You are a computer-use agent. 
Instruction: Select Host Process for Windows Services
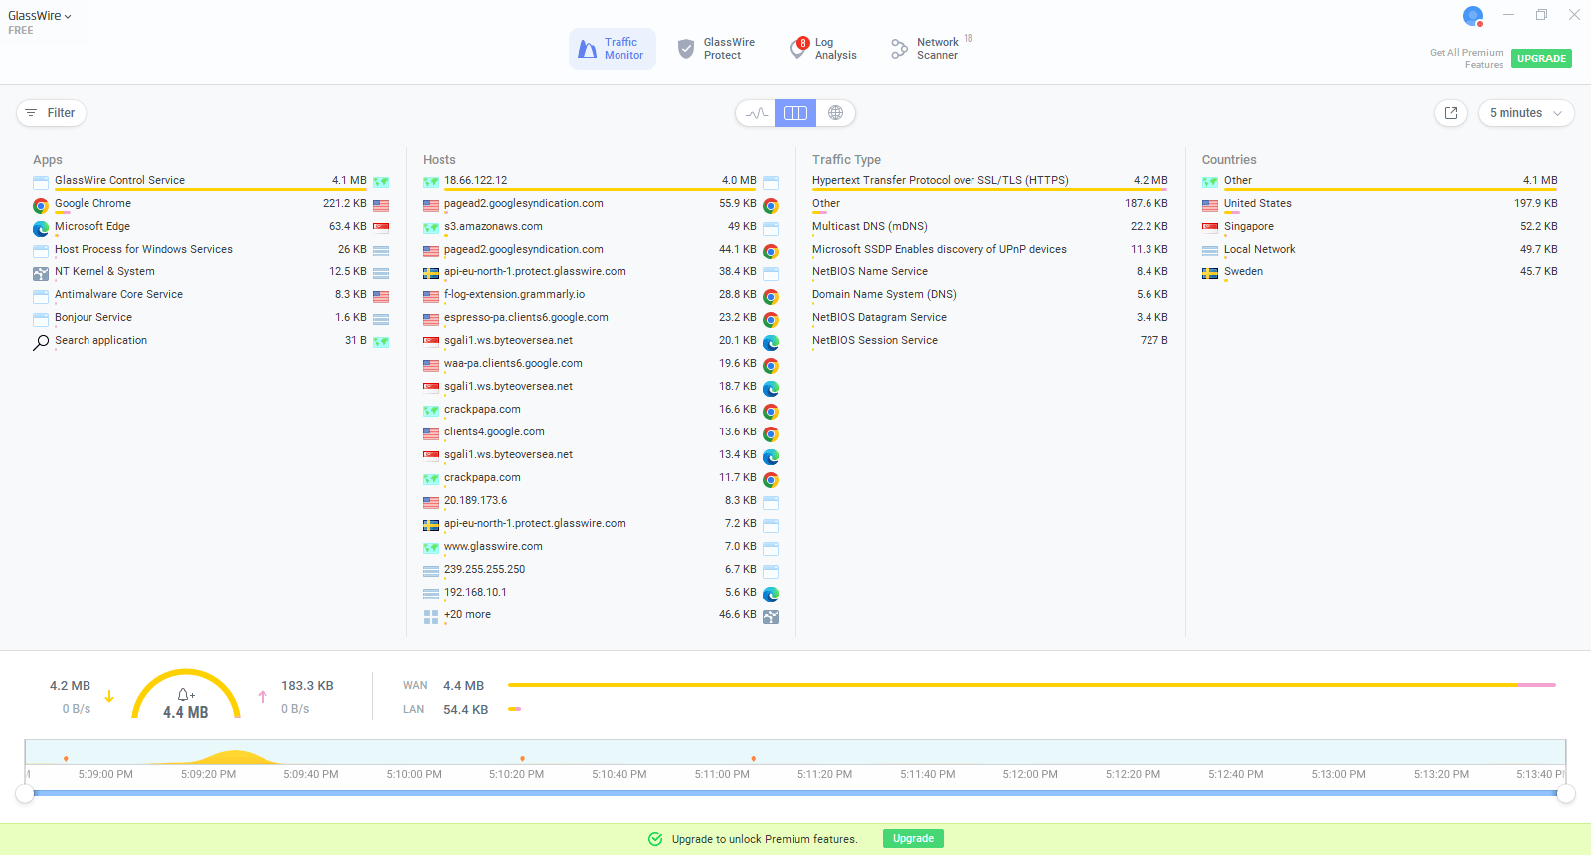pyautogui.click(x=211, y=250)
